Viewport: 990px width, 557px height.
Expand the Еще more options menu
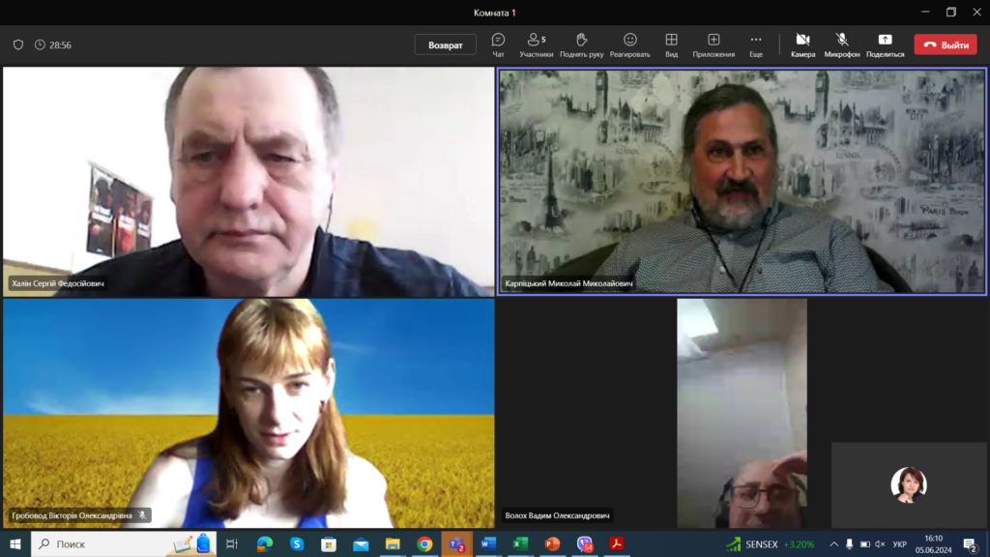tap(756, 44)
